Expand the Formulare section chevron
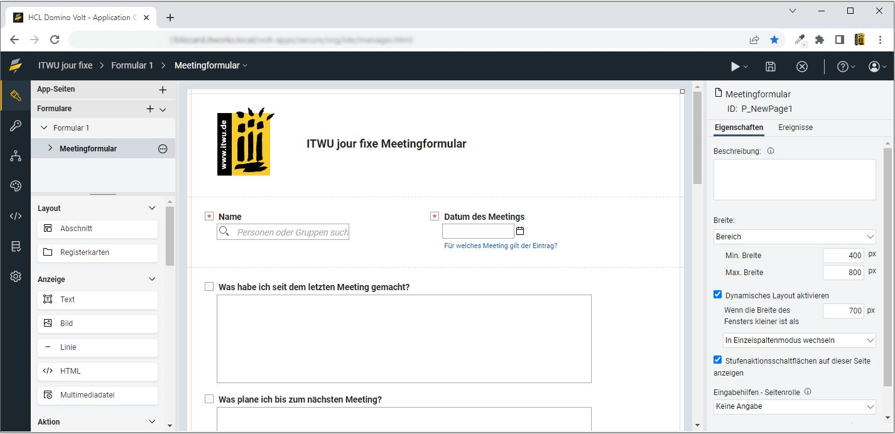Viewport: 895px width, 434px height. 163,109
